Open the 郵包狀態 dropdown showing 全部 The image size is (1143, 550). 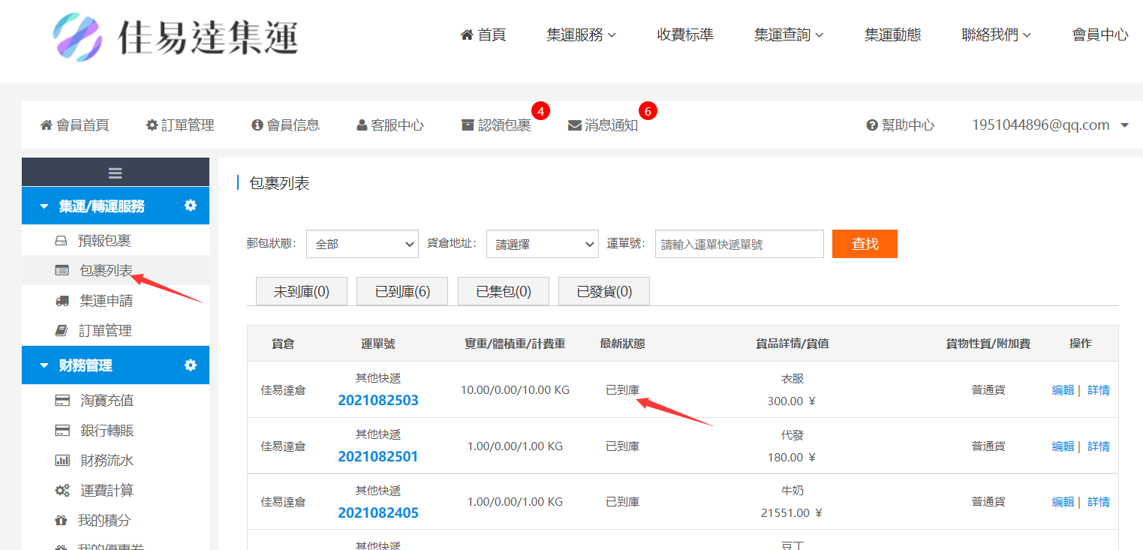(x=362, y=244)
